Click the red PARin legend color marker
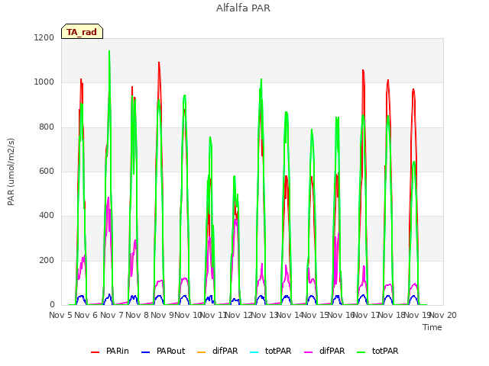 point(95,352)
